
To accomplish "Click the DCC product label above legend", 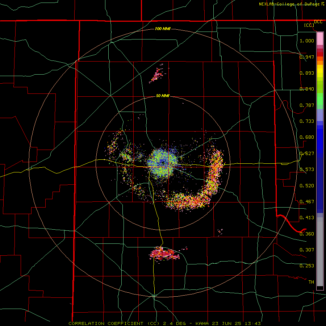I will click(x=318, y=22).
